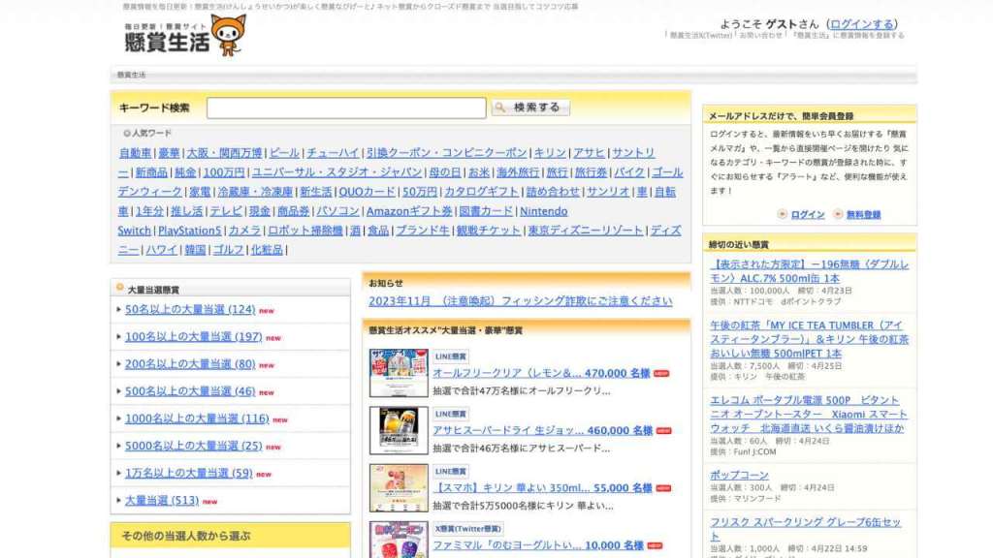Open the ポップコーン prize link

coord(739,476)
